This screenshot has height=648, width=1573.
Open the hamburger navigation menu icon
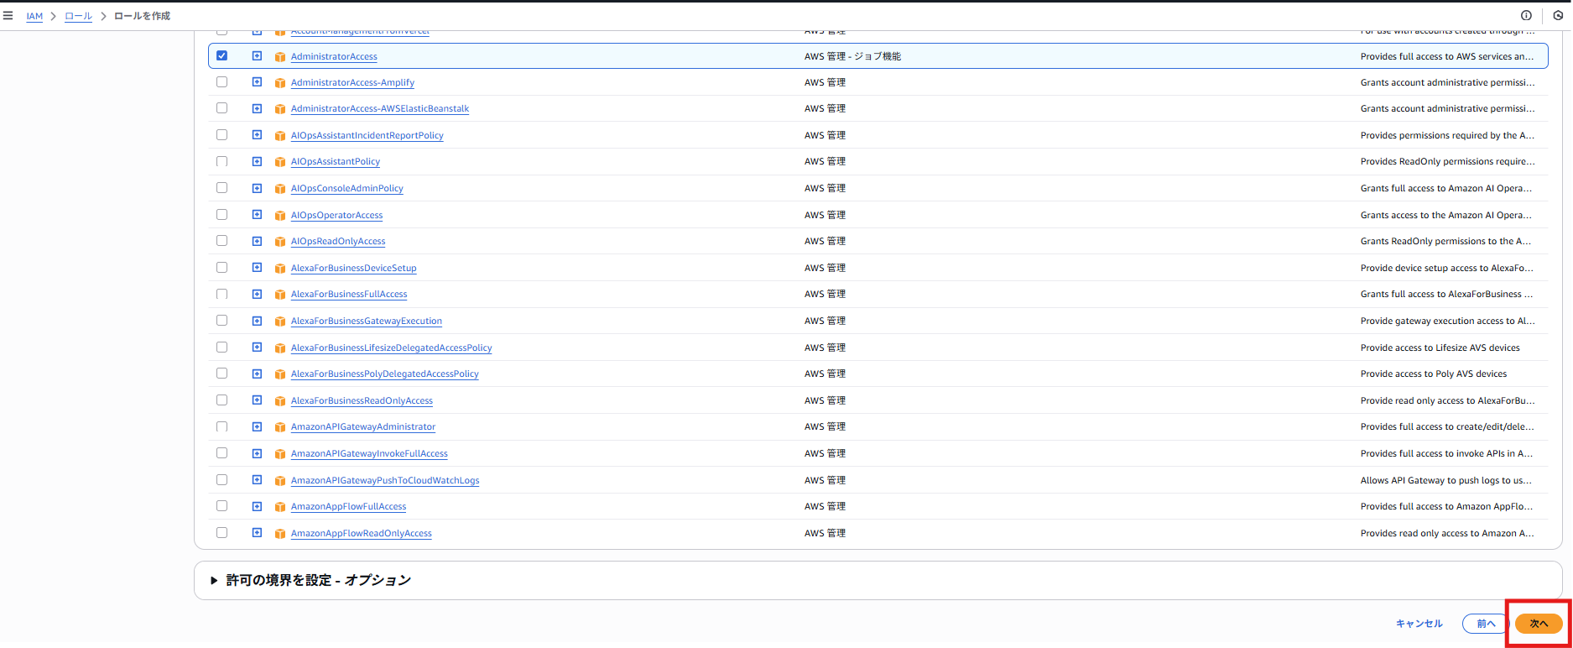tap(8, 15)
